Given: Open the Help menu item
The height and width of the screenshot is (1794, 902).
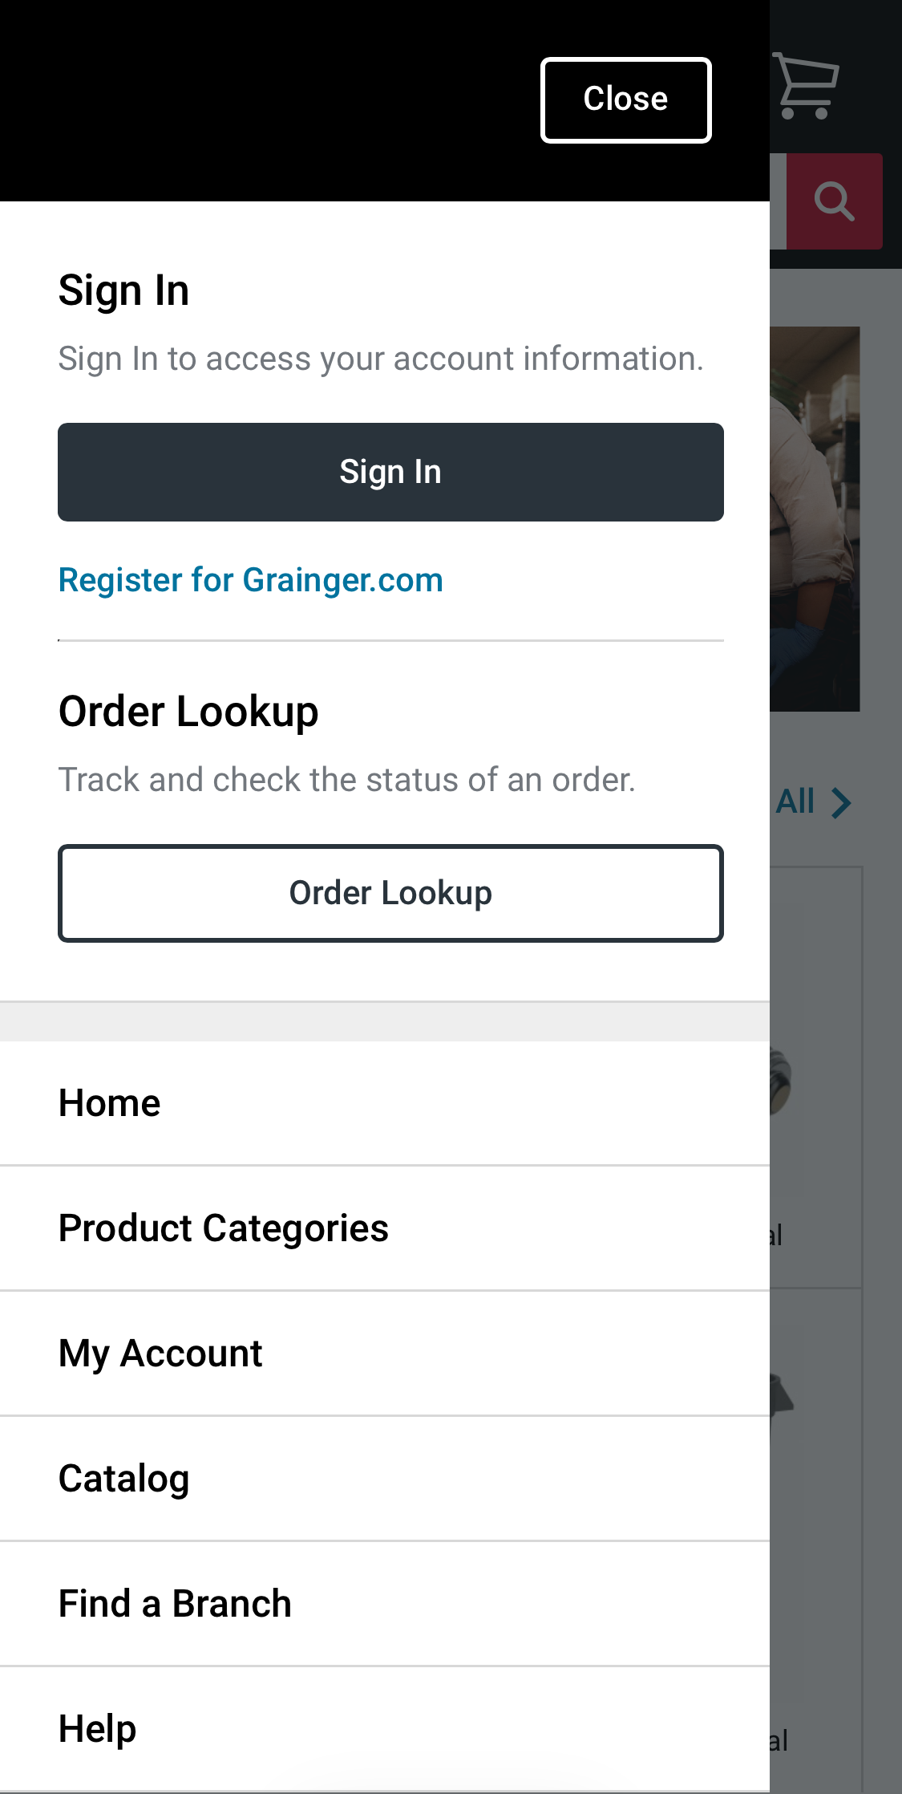Looking at the screenshot, I should [96, 1728].
